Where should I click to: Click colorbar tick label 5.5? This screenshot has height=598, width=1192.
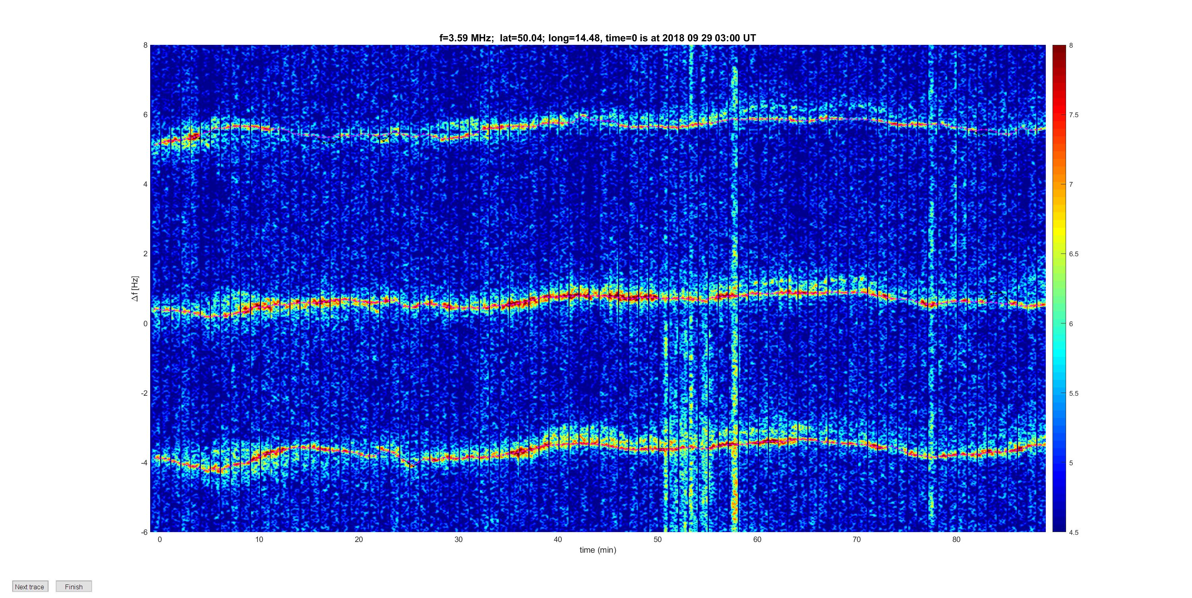coord(1074,393)
